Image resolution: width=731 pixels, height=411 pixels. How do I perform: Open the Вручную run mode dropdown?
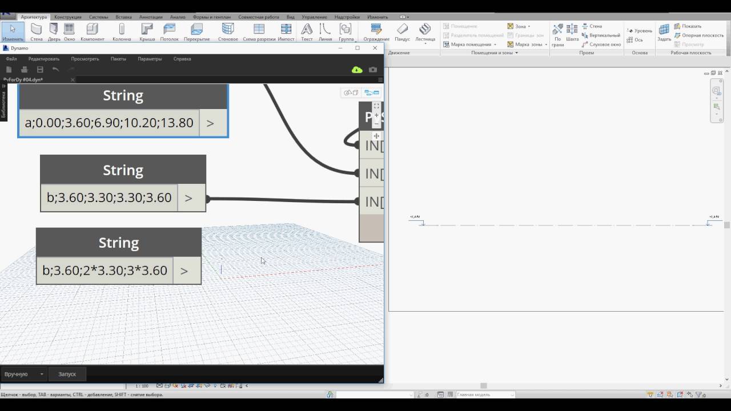[24, 374]
